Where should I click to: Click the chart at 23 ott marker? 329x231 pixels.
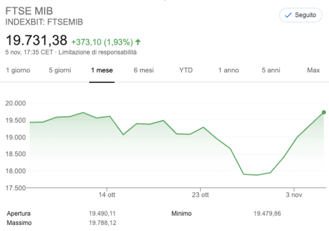pyautogui.click(x=200, y=194)
